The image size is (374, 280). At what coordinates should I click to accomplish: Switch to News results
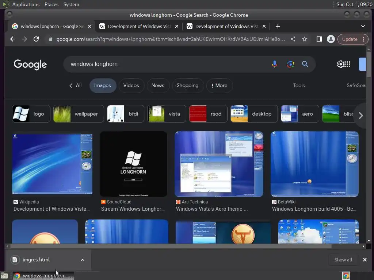point(158,85)
